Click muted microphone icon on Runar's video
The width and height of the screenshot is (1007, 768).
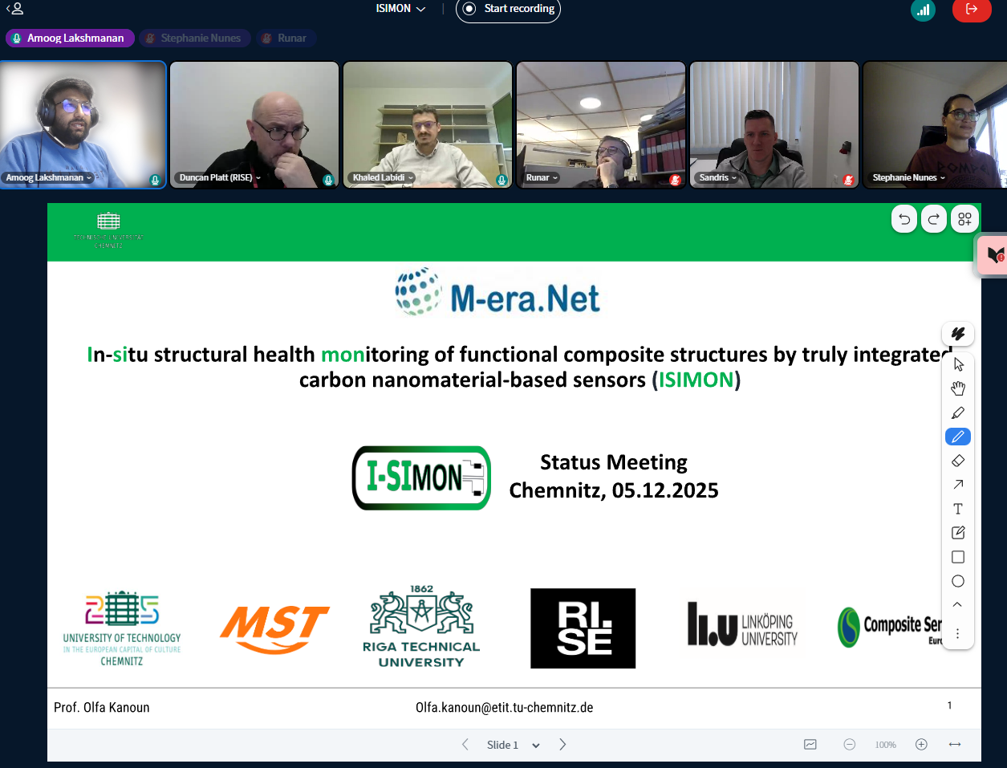coord(675,180)
